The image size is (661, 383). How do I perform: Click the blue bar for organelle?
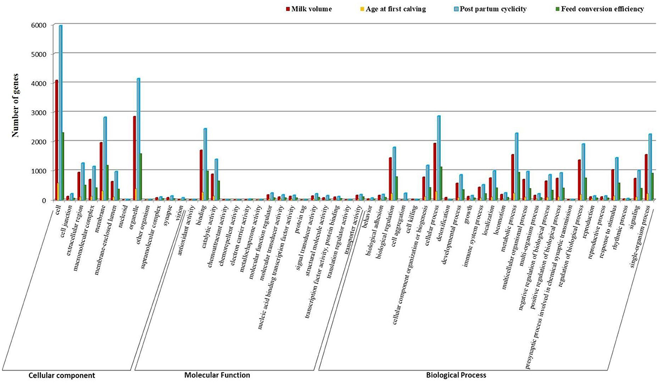coord(139,139)
